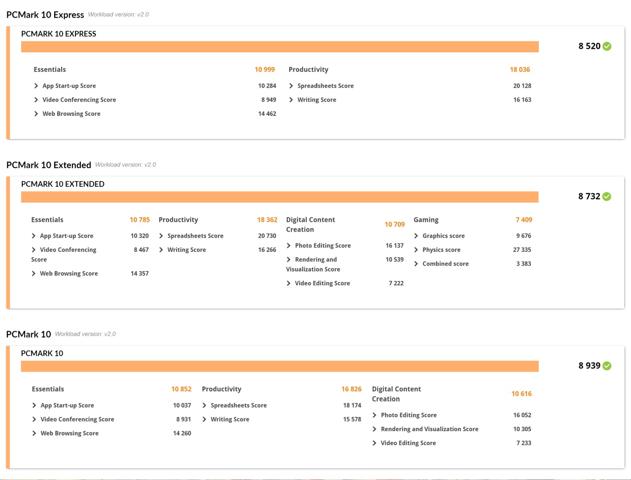
Task: Click the PCMark 10 Extended orange score bar
Action: click(x=280, y=197)
